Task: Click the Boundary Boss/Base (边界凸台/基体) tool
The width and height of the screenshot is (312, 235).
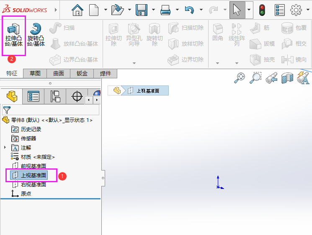Action: pos(74,60)
